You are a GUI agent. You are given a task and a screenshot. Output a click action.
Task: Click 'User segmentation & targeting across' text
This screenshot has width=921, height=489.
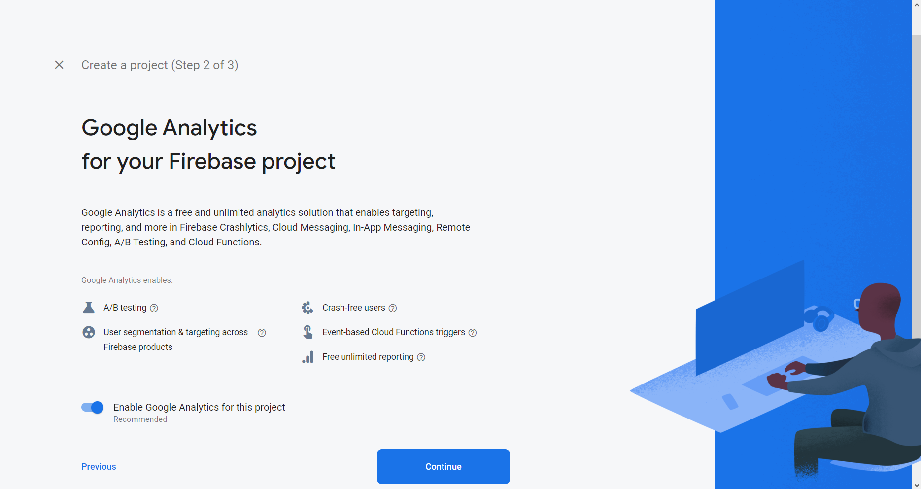click(175, 332)
